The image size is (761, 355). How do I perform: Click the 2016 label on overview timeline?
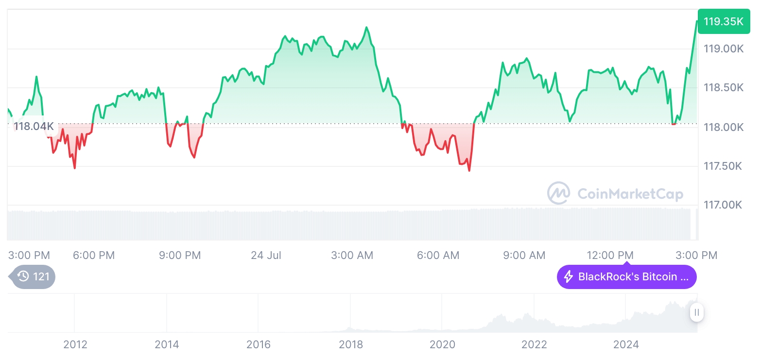pyautogui.click(x=259, y=344)
